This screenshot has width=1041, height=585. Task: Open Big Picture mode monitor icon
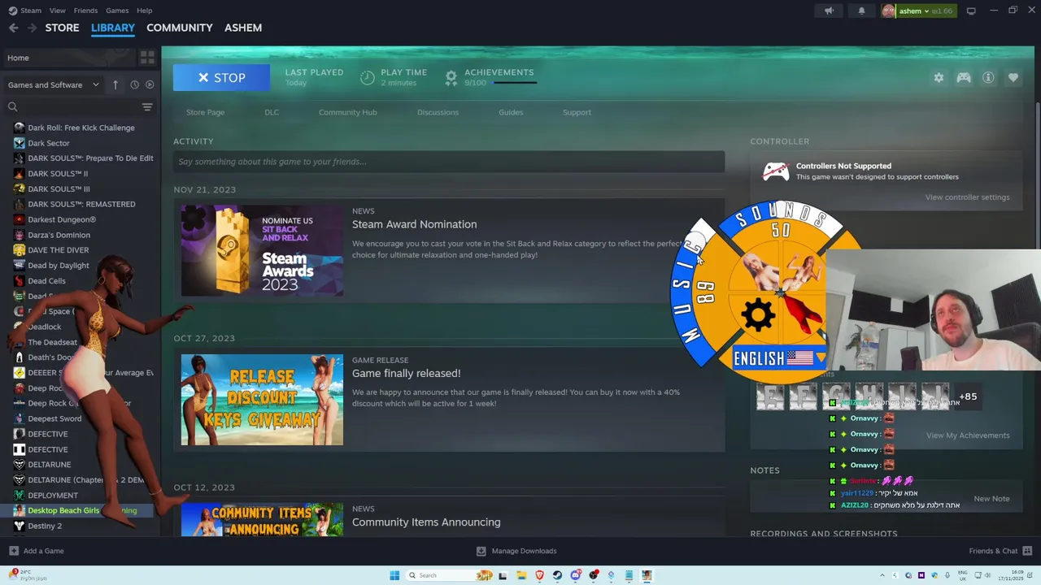click(x=971, y=11)
